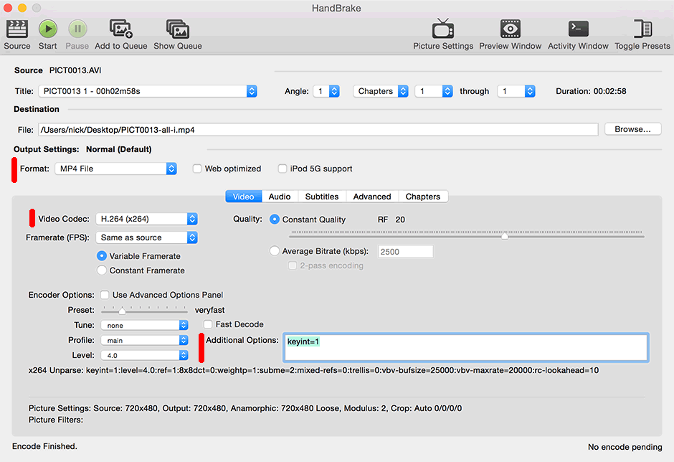Open the Framerate (FPS) dropdown
674x462 pixels.
146,237
